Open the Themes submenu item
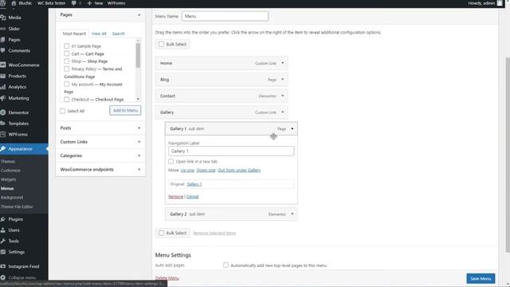The image size is (510, 287). point(8,161)
